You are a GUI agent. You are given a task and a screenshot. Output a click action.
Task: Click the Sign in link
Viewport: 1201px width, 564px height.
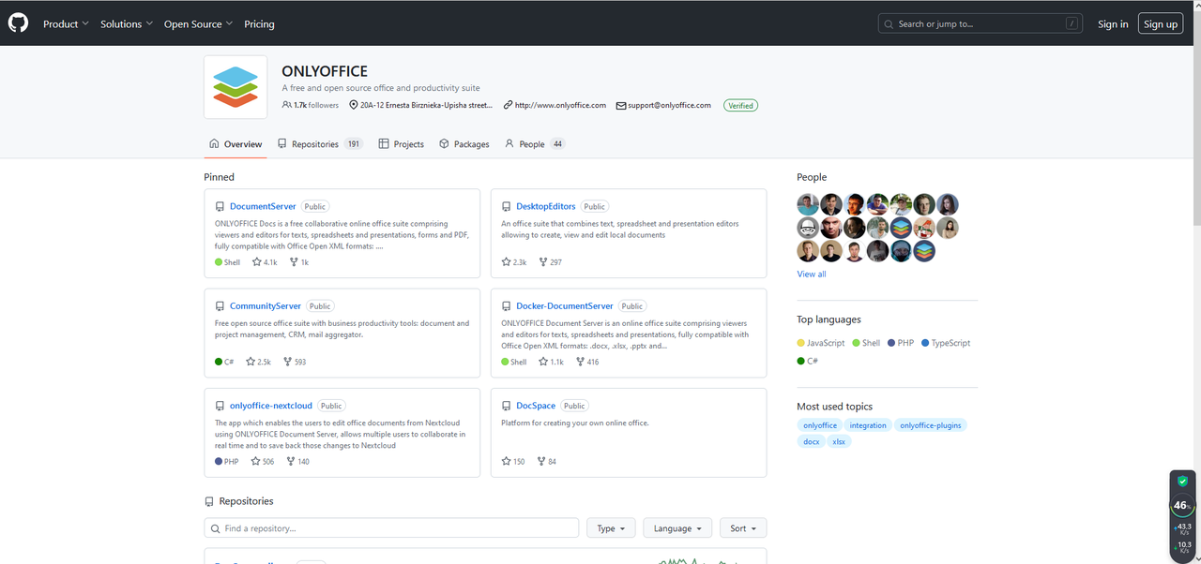coord(1113,23)
